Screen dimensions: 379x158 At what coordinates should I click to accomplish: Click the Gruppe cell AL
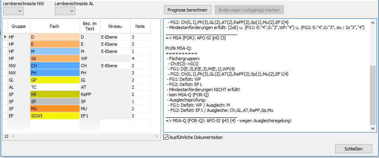click(x=19, y=87)
